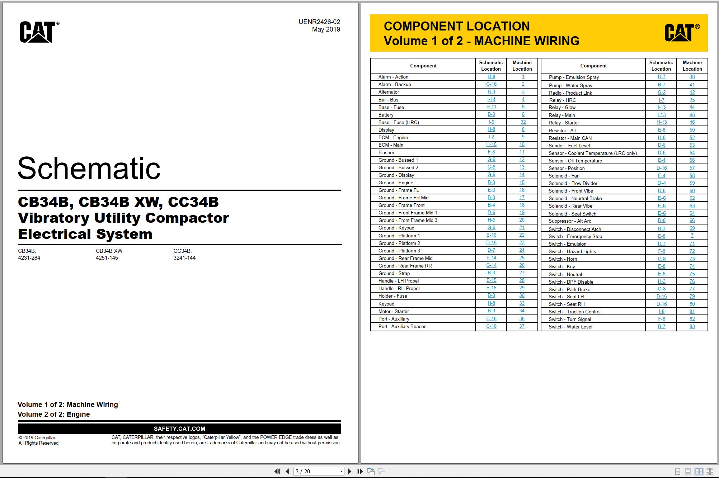This screenshot has height=478, width=719.
Task: Follow C-16 link for Port - Auxiliary
Action: click(491, 319)
